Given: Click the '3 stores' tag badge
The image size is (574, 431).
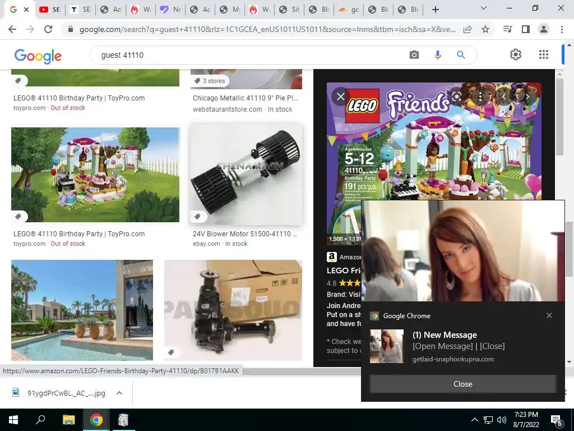Looking at the screenshot, I should (210, 81).
